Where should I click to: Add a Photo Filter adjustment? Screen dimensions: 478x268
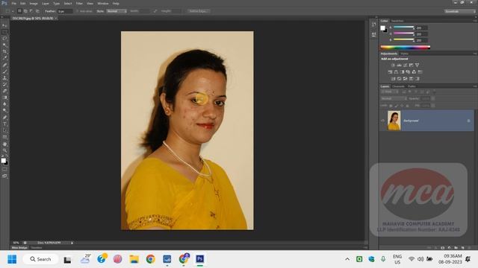pyautogui.click(x=408, y=72)
